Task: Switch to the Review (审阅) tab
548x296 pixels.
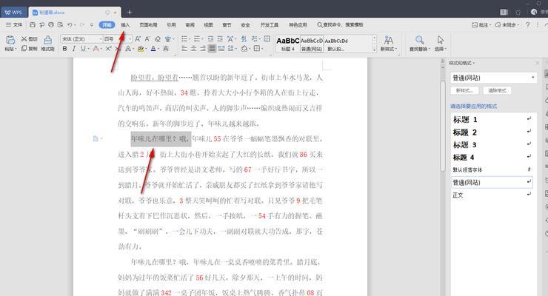Action: pyautogui.click(x=190, y=24)
